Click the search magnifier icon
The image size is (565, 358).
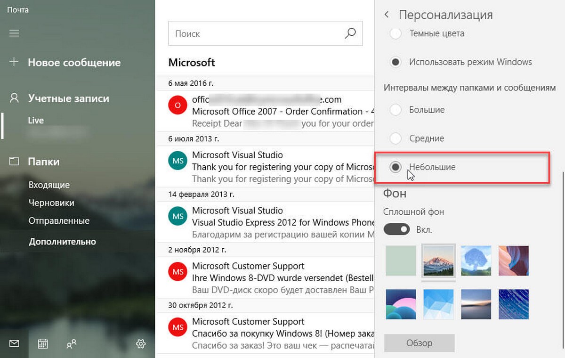coord(350,33)
